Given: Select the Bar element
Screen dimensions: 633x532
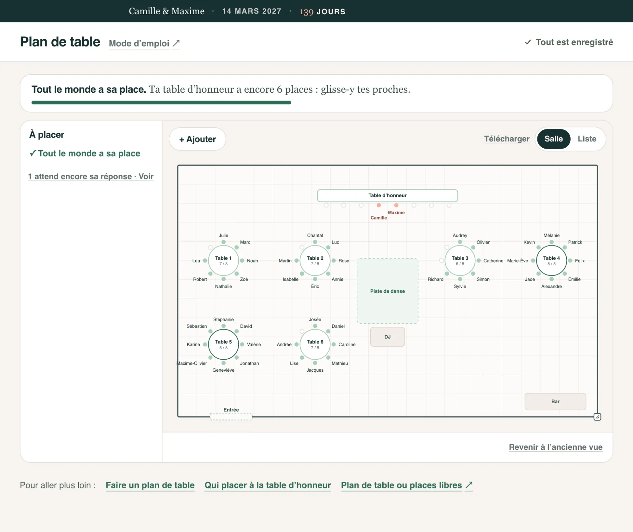Looking at the screenshot, I should [555, 401].
